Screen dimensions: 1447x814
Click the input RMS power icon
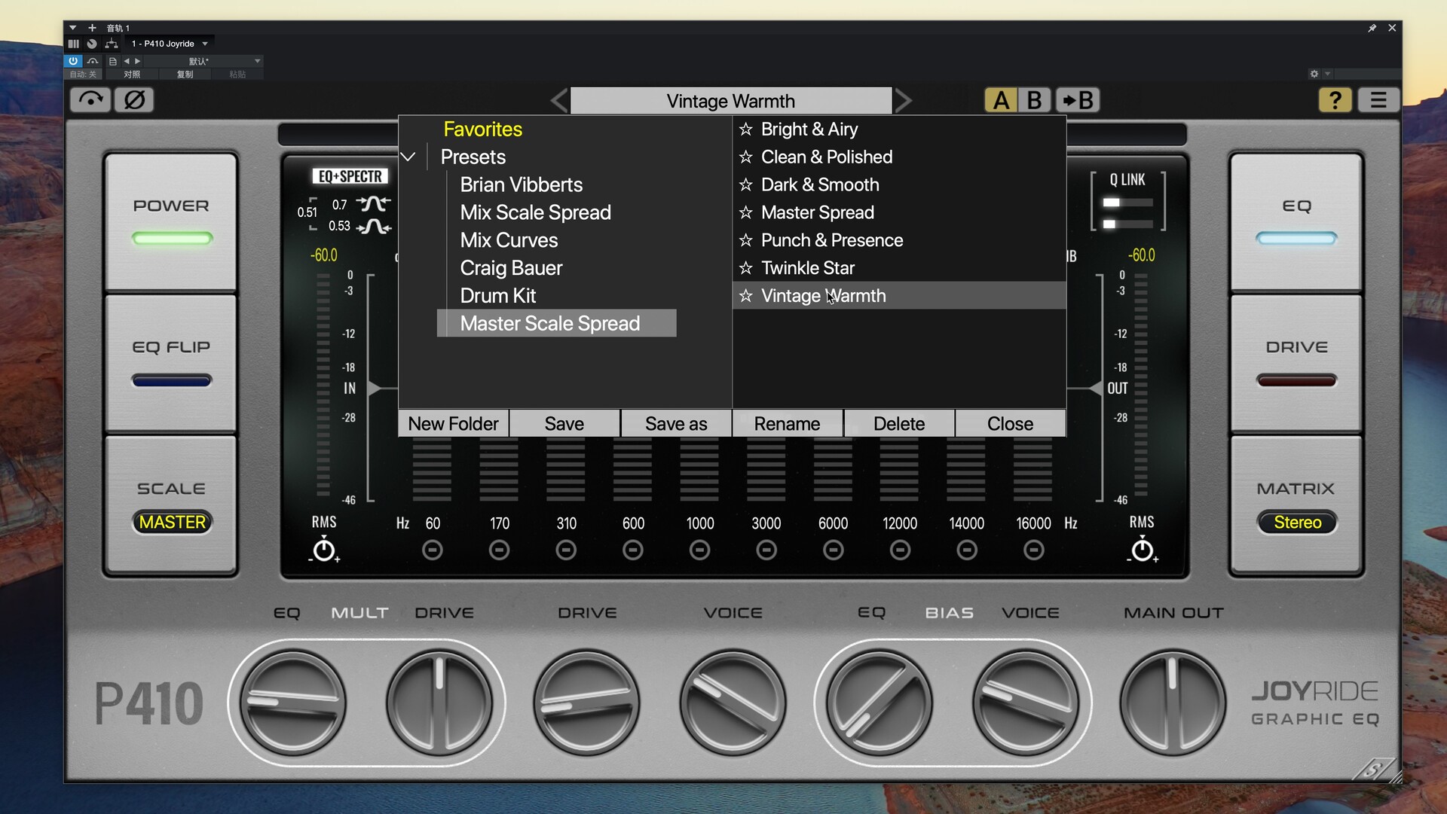pyautogui.click(x=324, y=550)
